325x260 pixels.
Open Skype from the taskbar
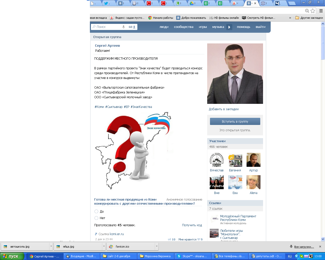(192, 256)
